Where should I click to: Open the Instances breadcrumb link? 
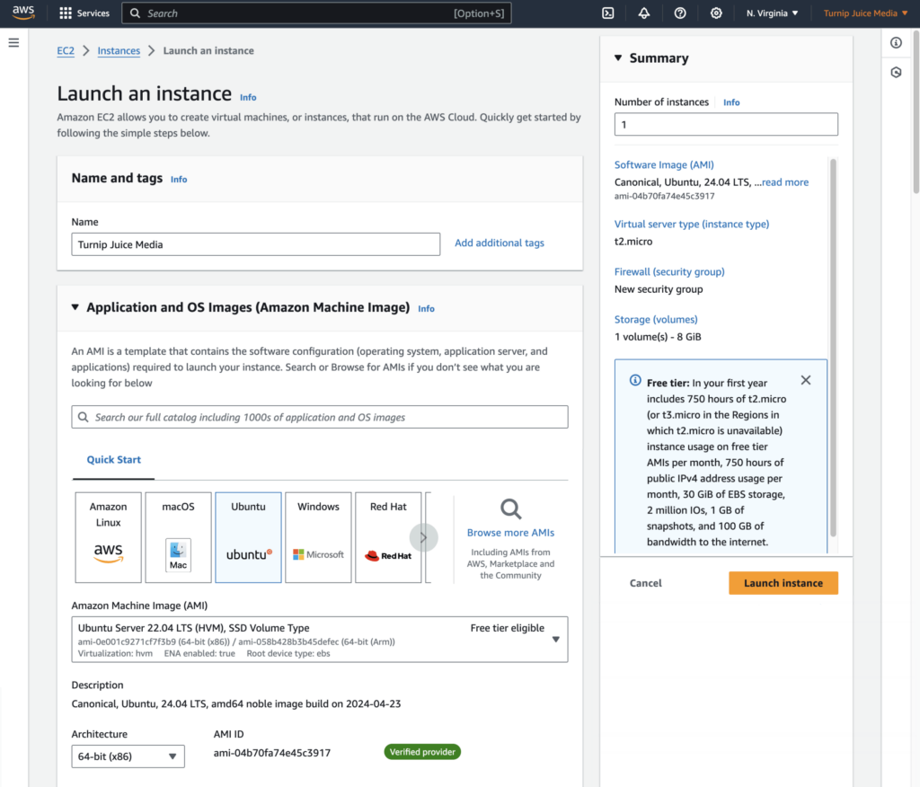119,51
